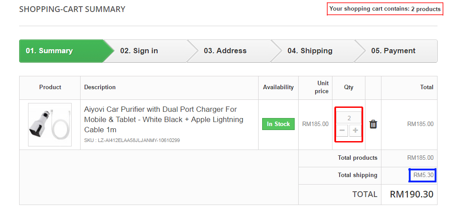Open the car charger product thumbnail

point(50,125)
